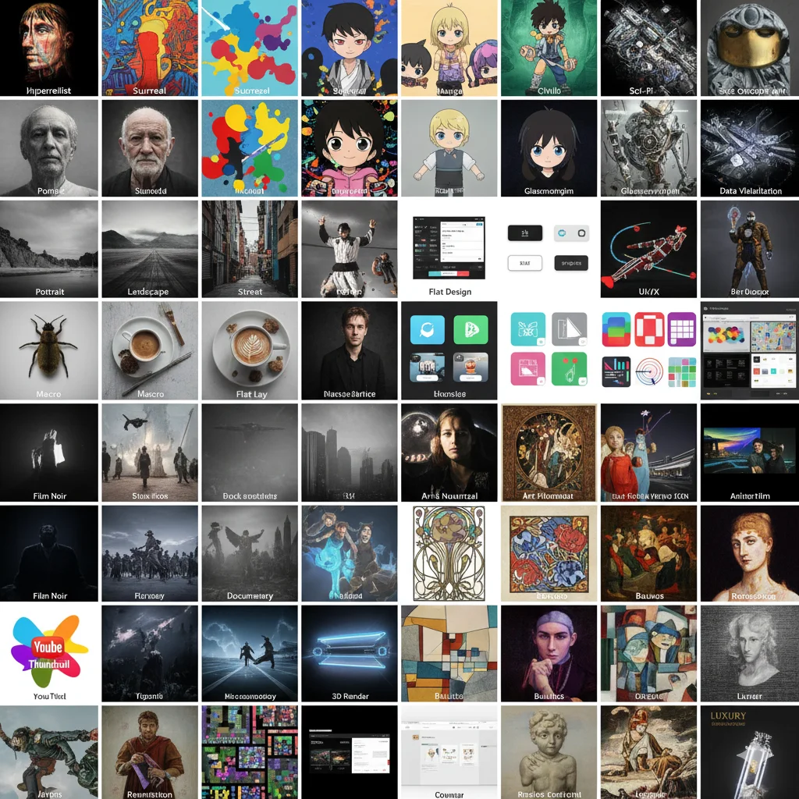Open the YouTube Thumbnail style tile

pyautogui.click(x=49, y=652)
